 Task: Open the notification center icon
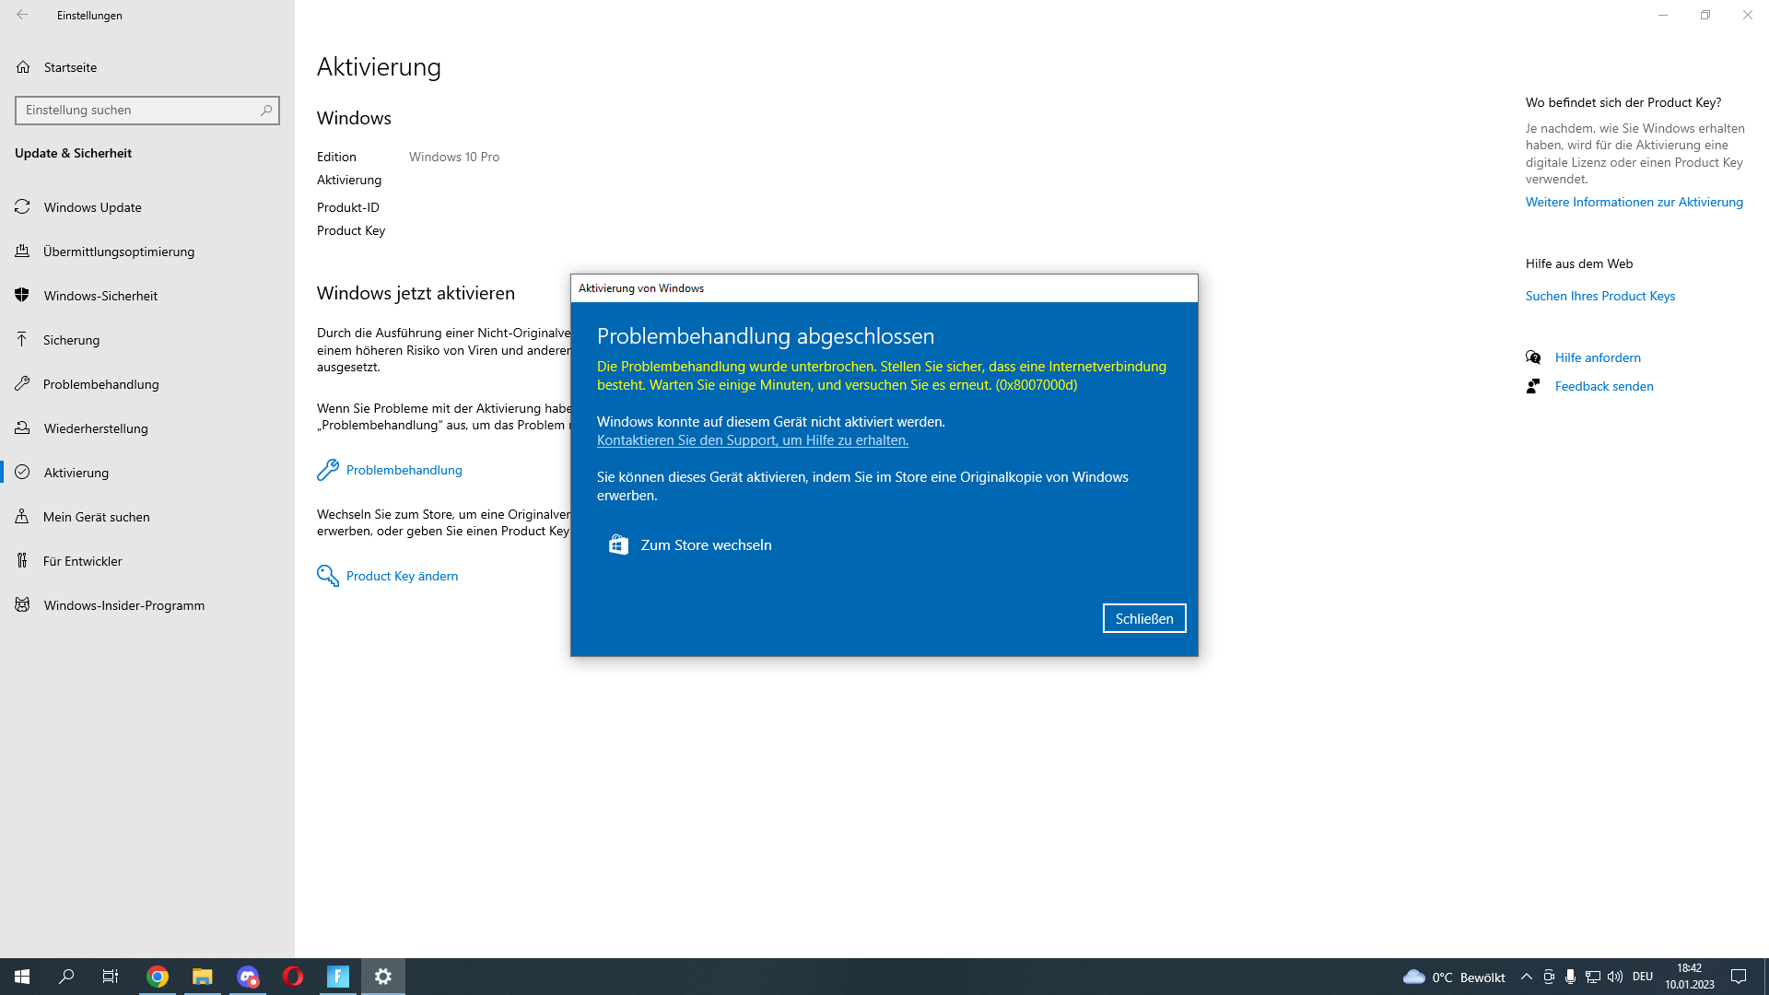click(x=1739, y=977)
